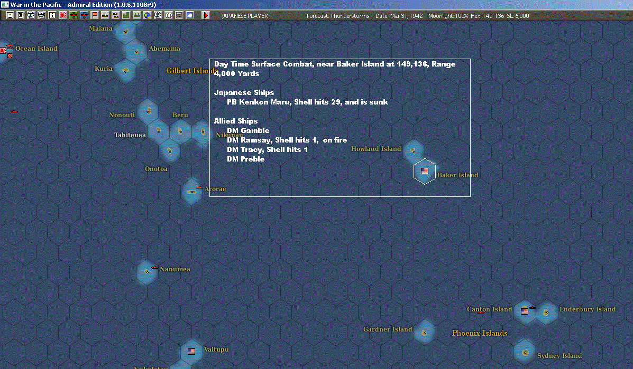Image resolution: width=633 pixels, height=369 pixels.
Task: Click the 'DM Preble' ship line
Action: click(246, 159)
